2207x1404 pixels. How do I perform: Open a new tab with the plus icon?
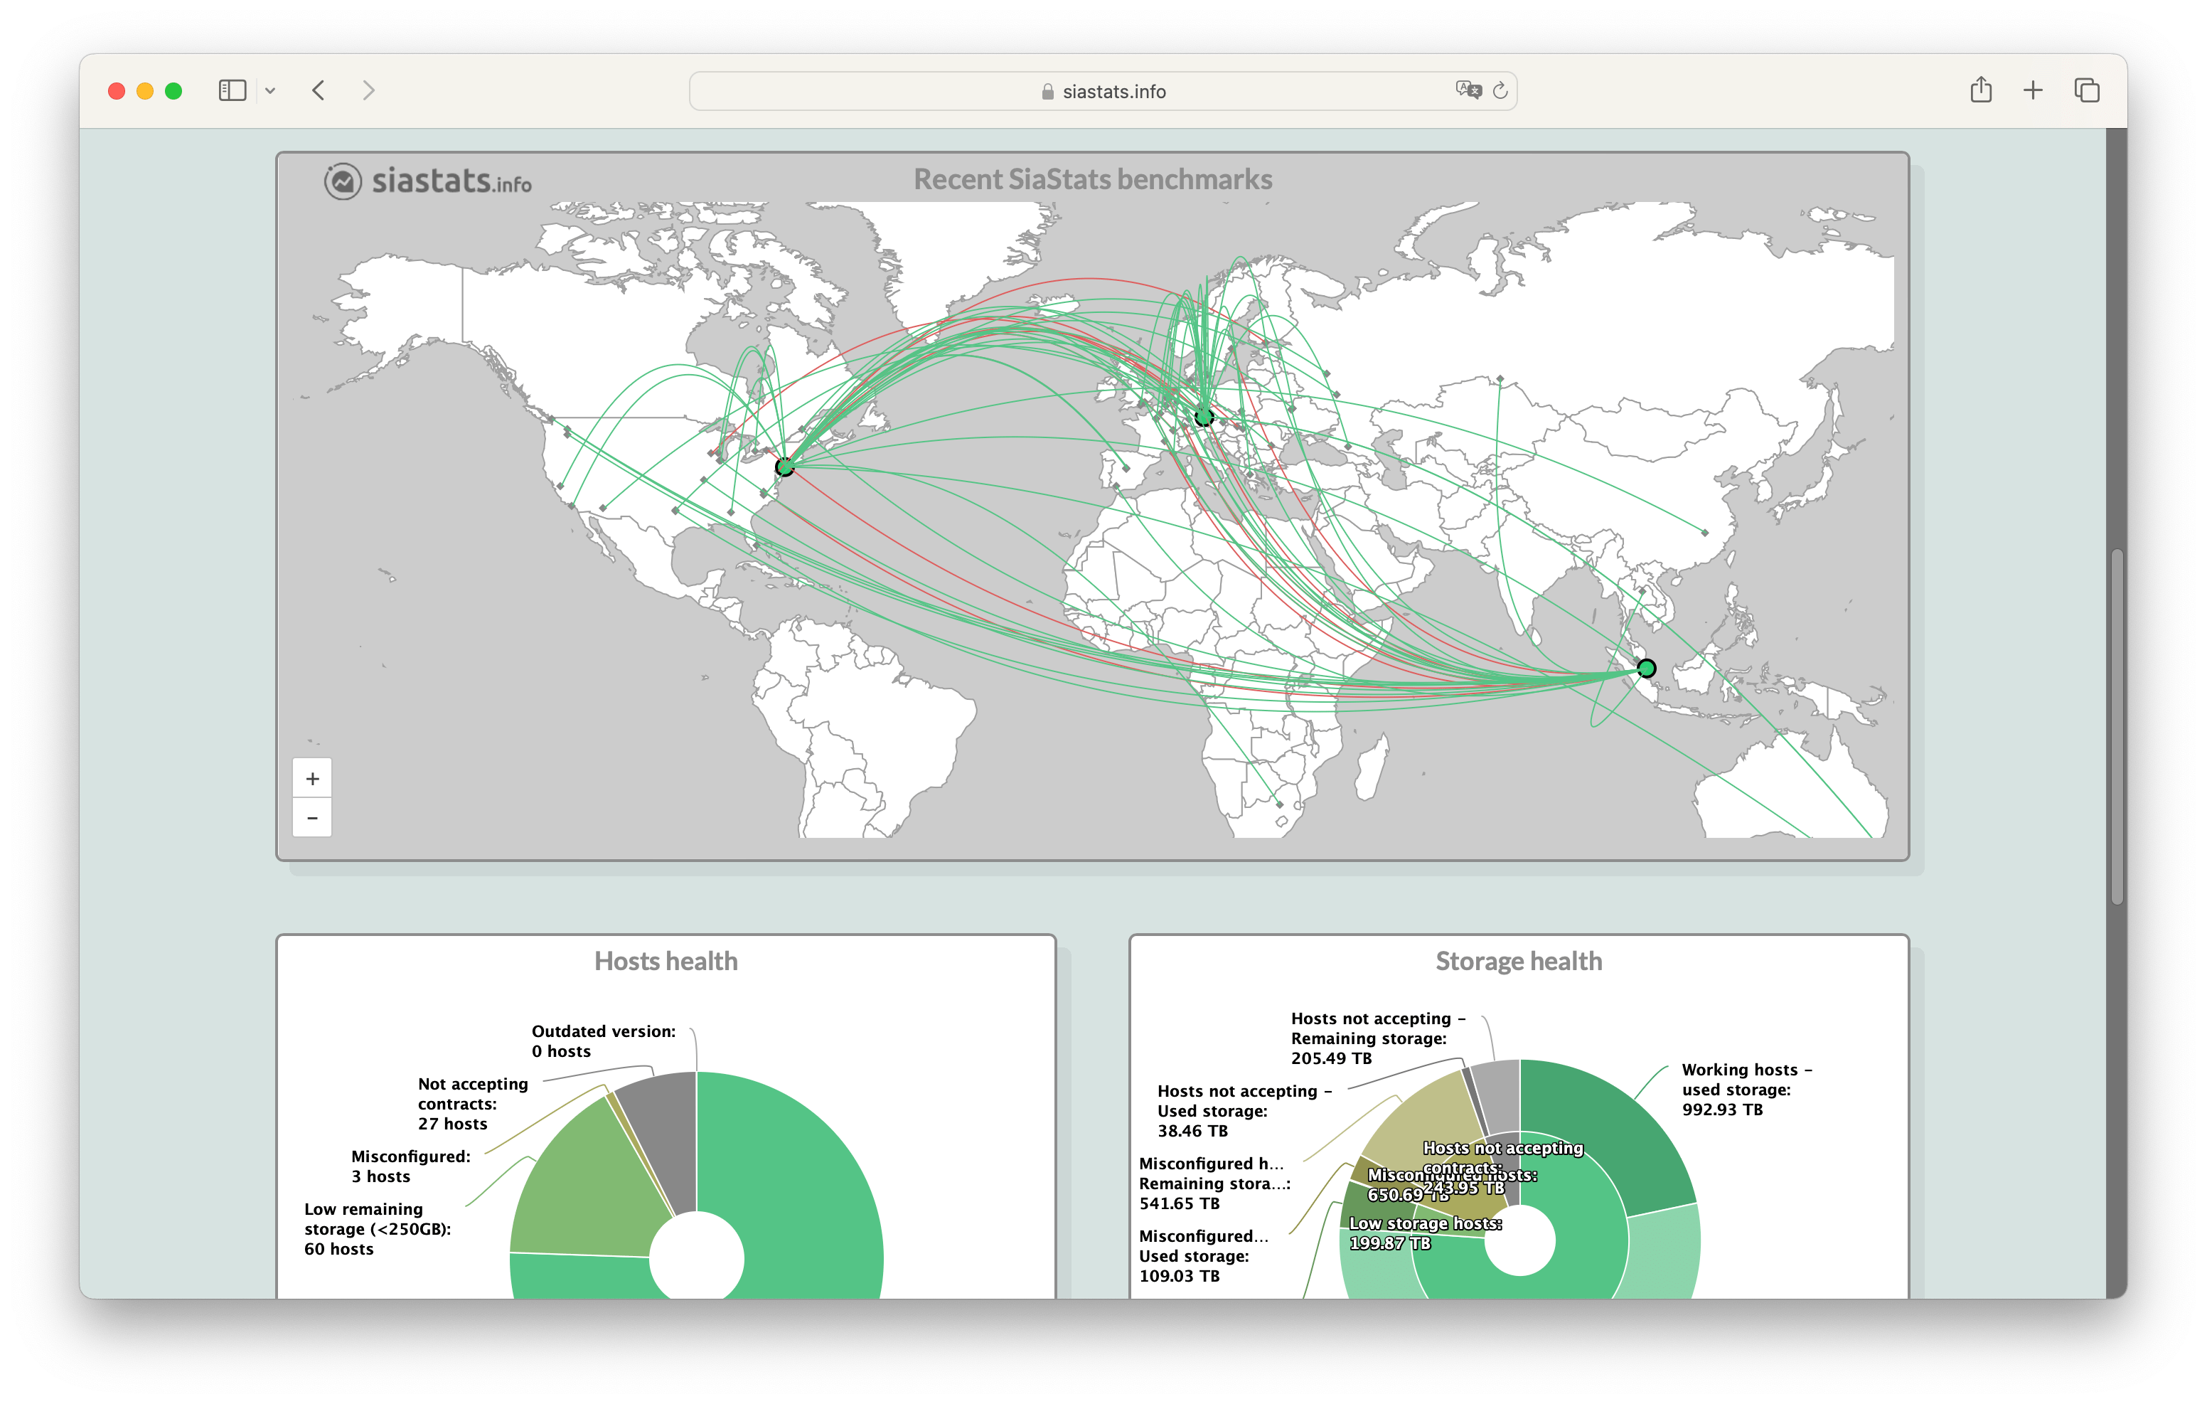2033,90
